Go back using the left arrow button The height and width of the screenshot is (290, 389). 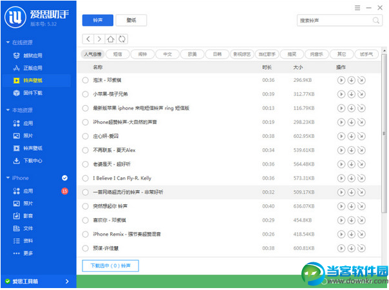coord(88,39)
